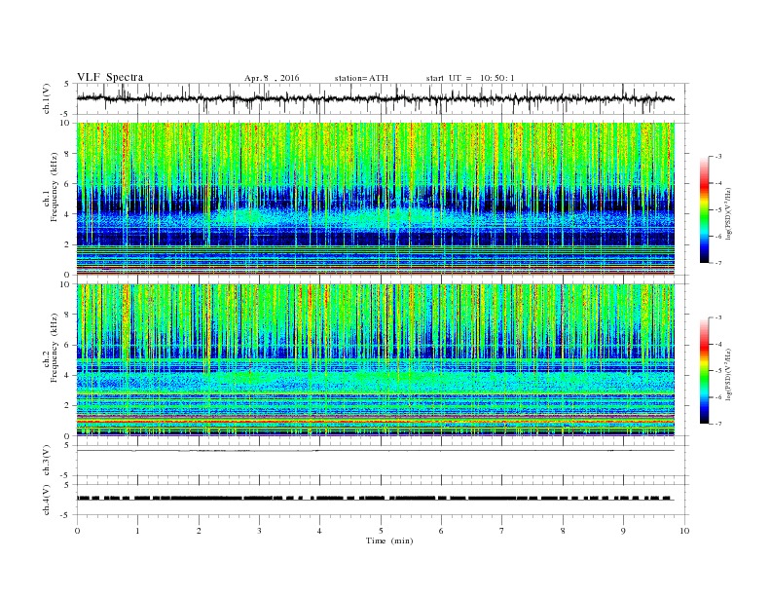Click the "station=ATH" header label
Screen dimensions: 771x596
click(x=361, y=78)
